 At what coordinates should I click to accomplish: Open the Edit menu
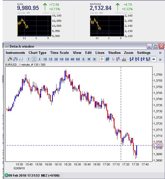pyautogui.click(x=88, y=53)
